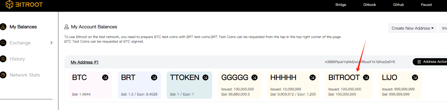The image size is (447, 110).
Task: Open the Faucet page
Action: [426, 5]
